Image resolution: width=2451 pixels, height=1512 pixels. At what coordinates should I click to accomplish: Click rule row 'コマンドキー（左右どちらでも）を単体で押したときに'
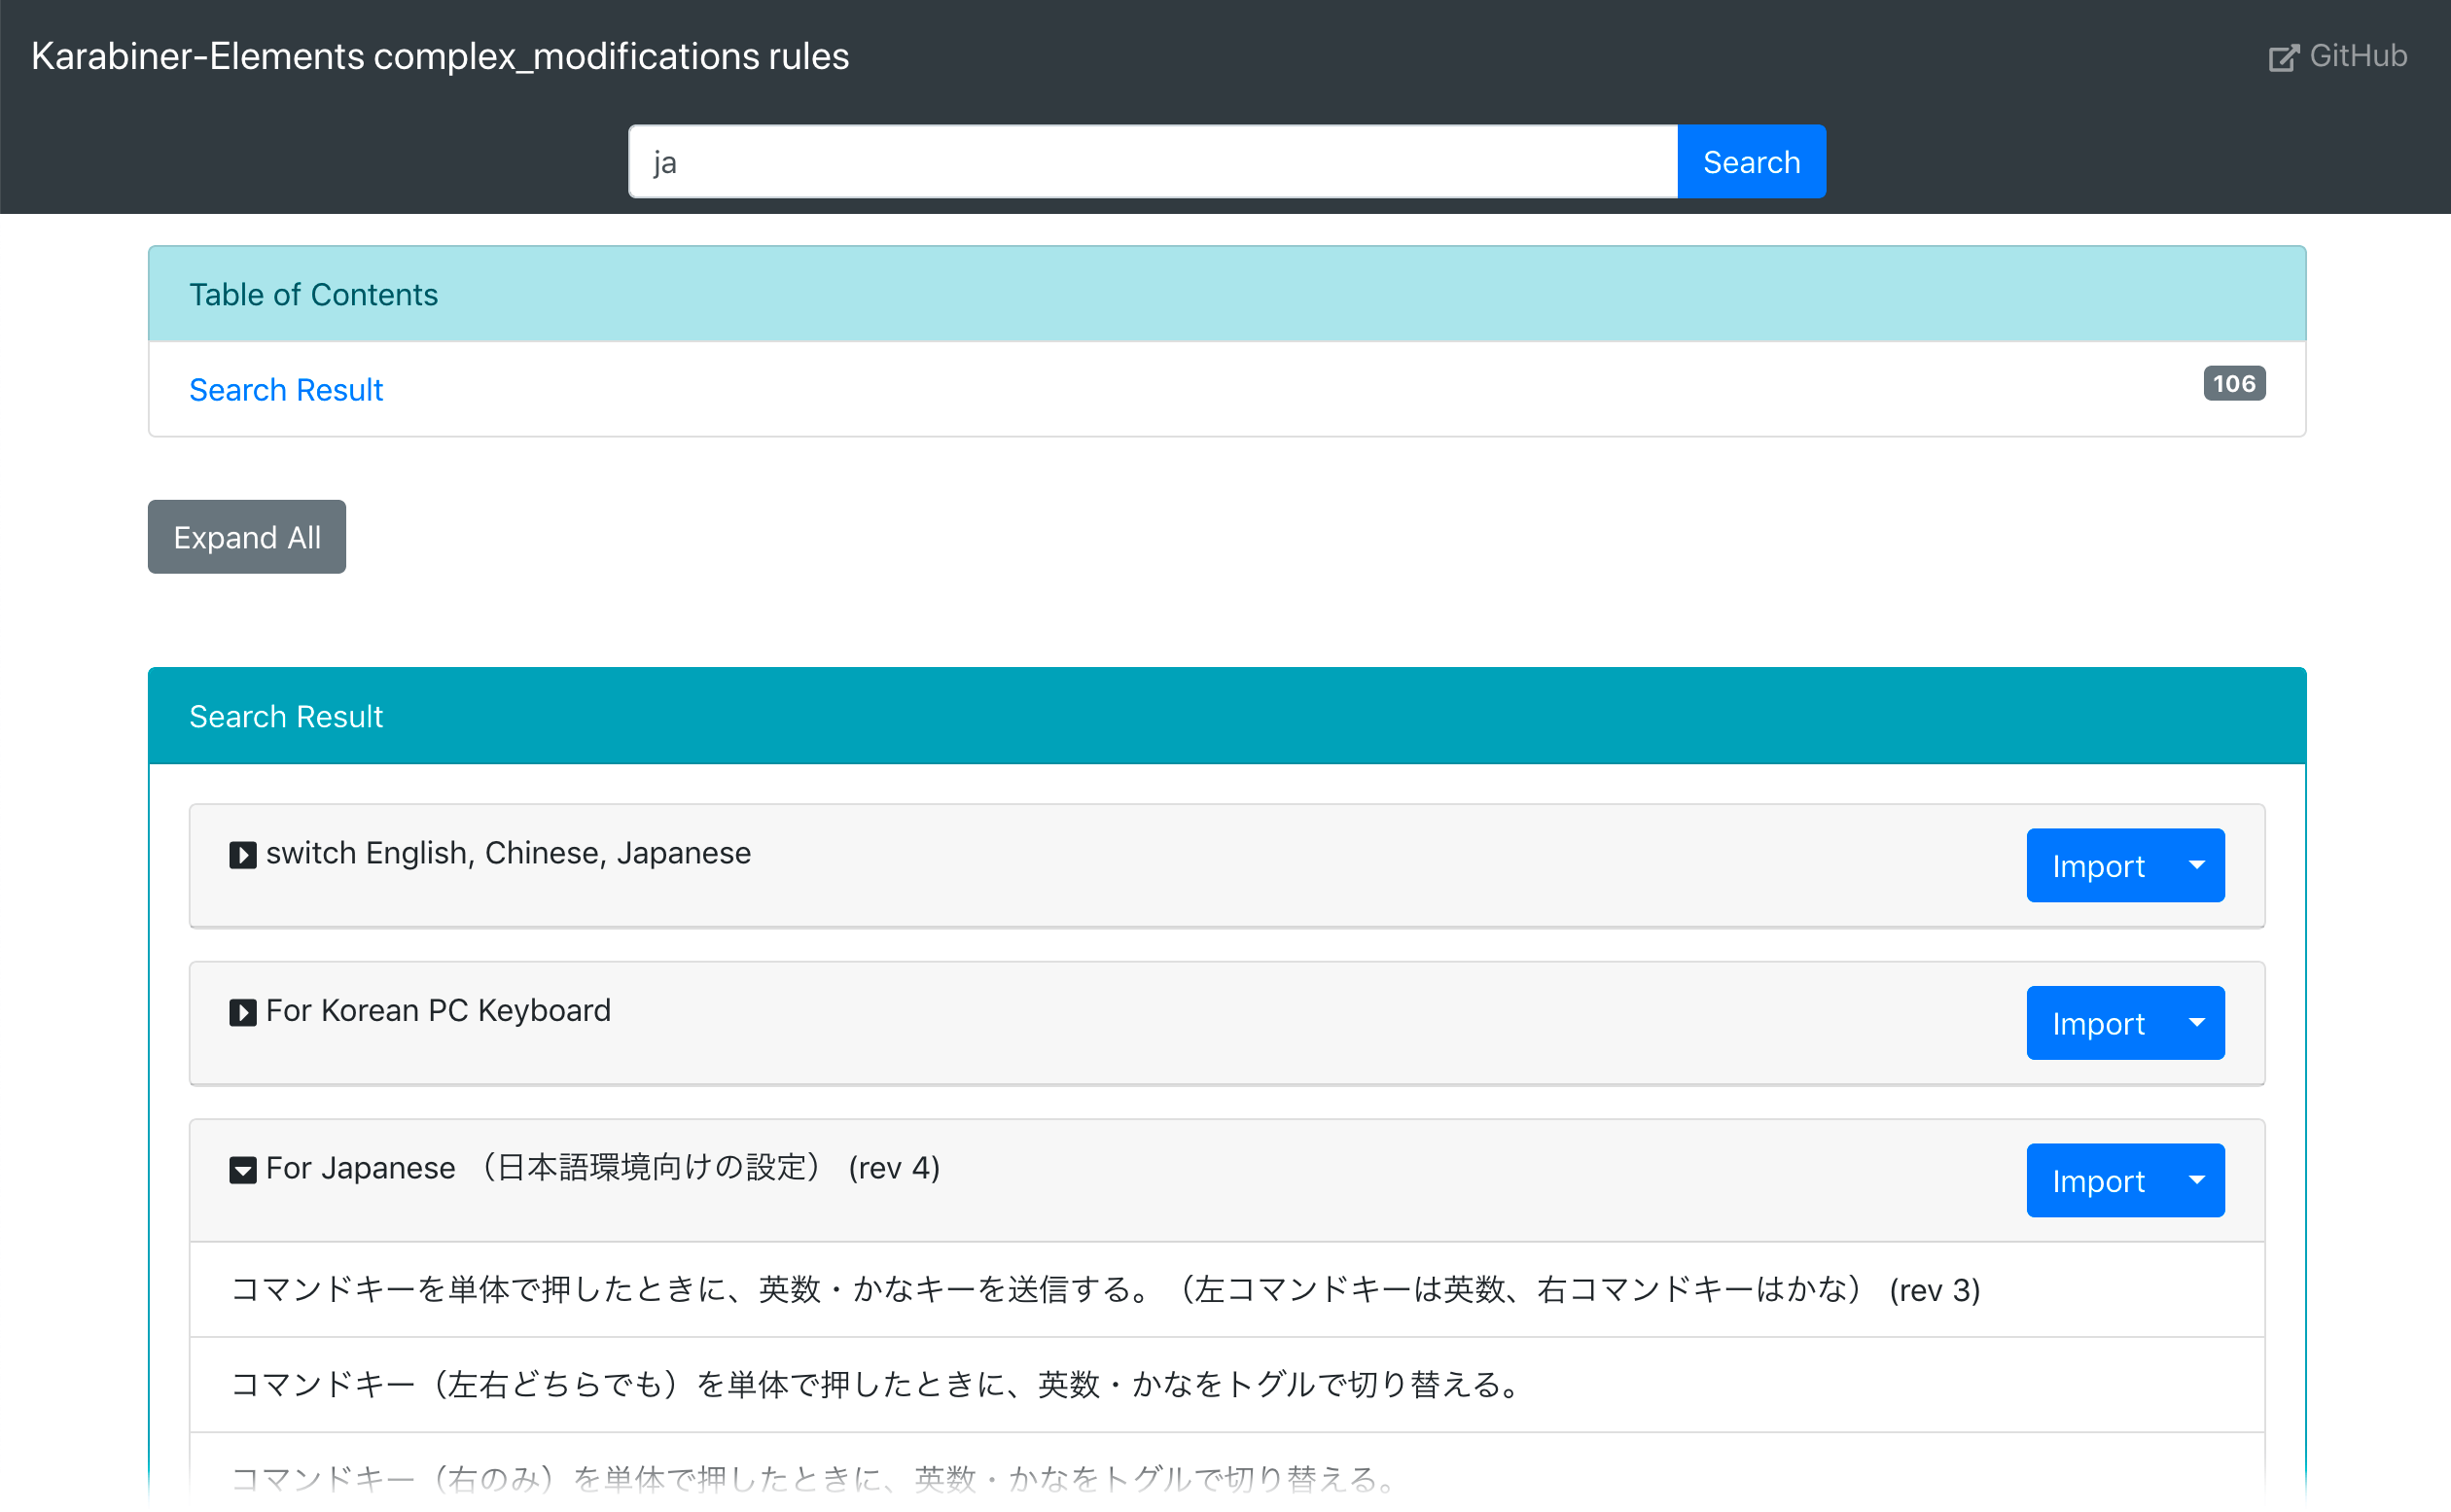tap(1227, 1385)
